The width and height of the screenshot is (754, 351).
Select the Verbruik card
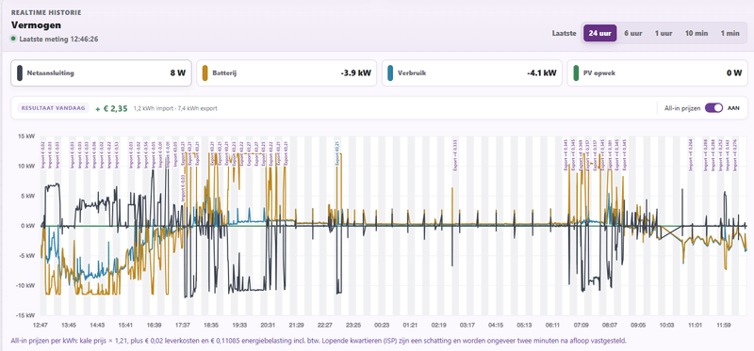tap(472, 73)
